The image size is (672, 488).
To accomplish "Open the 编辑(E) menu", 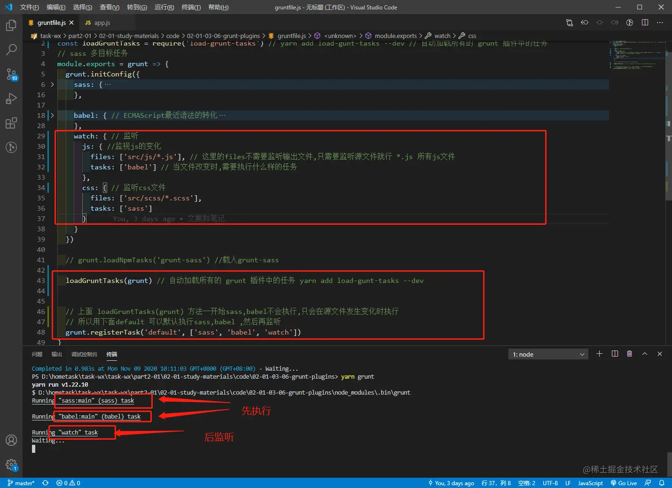I will [x=56, y=7].
